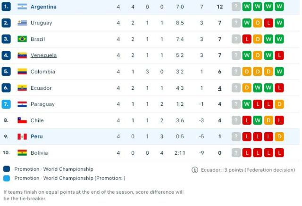Open the Argentina team name link
Image resolution: width=302 pixels, height=206 pixels.
pyautogui.click(x=43, y=7)
